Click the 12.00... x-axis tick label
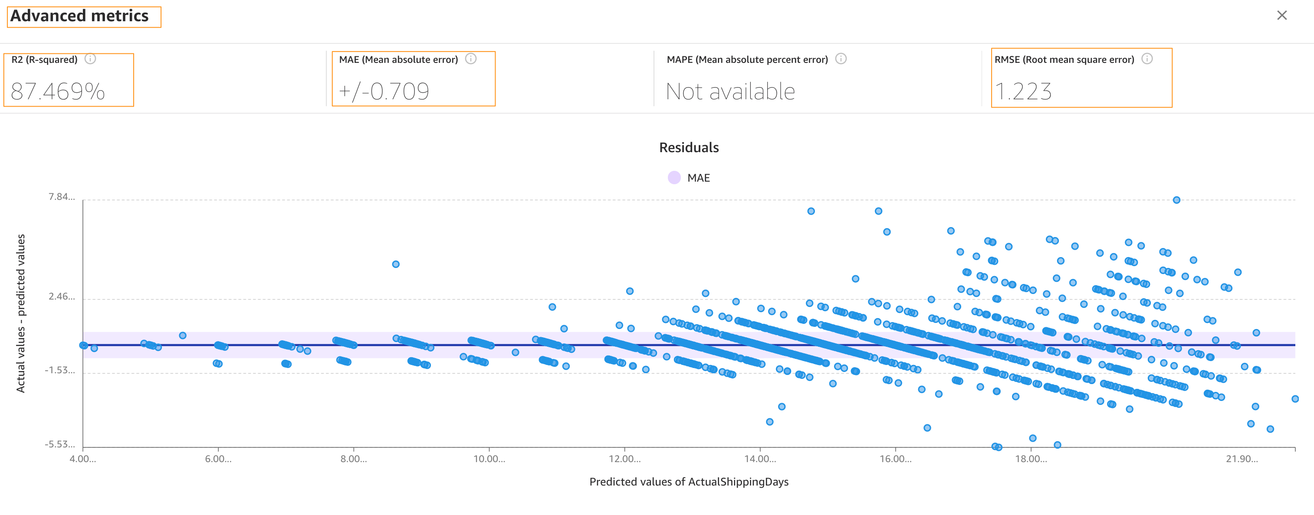 click(624, 459)
